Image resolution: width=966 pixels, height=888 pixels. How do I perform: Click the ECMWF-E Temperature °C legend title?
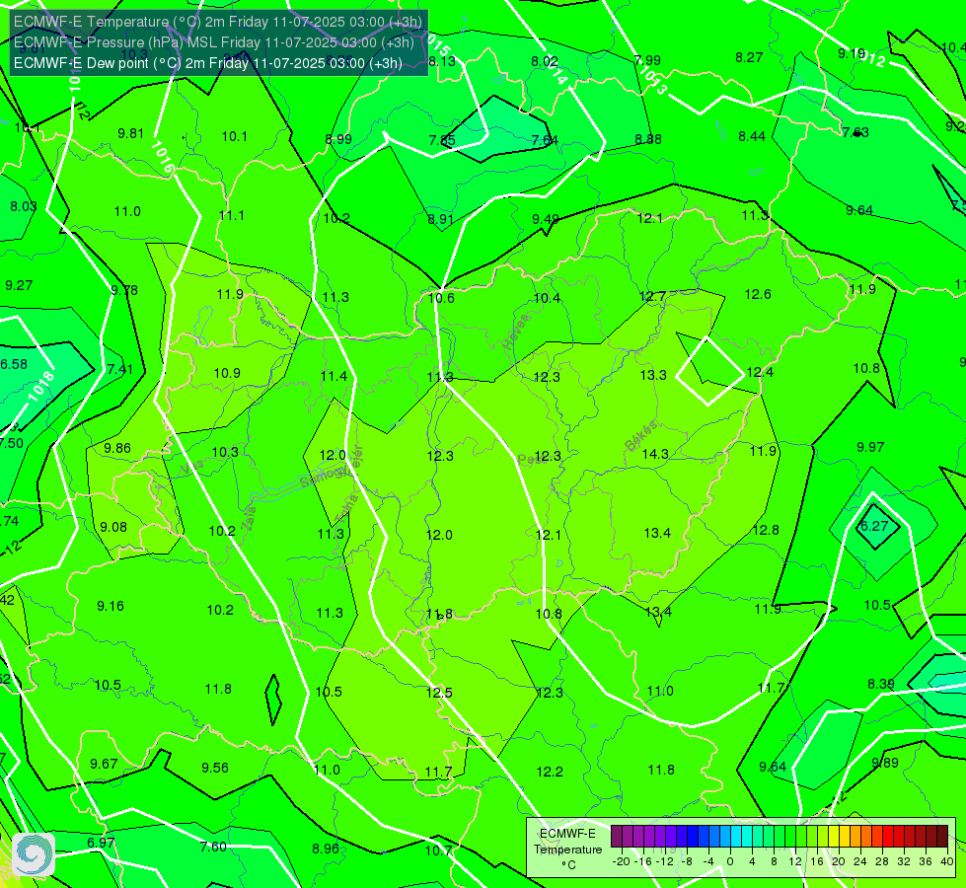point(567,850)
